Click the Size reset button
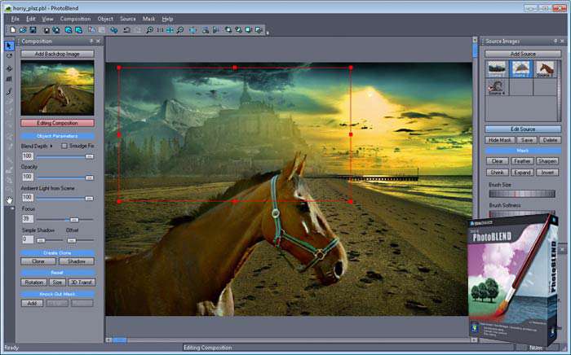 point(57,283)
